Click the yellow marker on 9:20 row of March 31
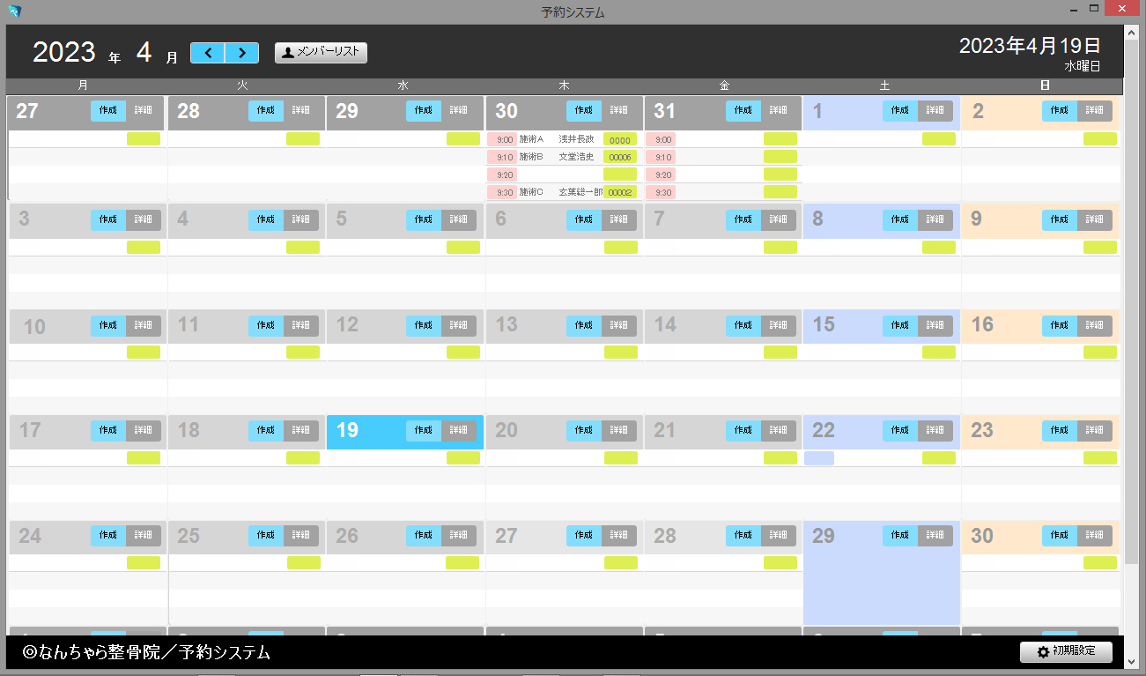The height and width of the screenshot is (676, 1146). coord(780,175)
